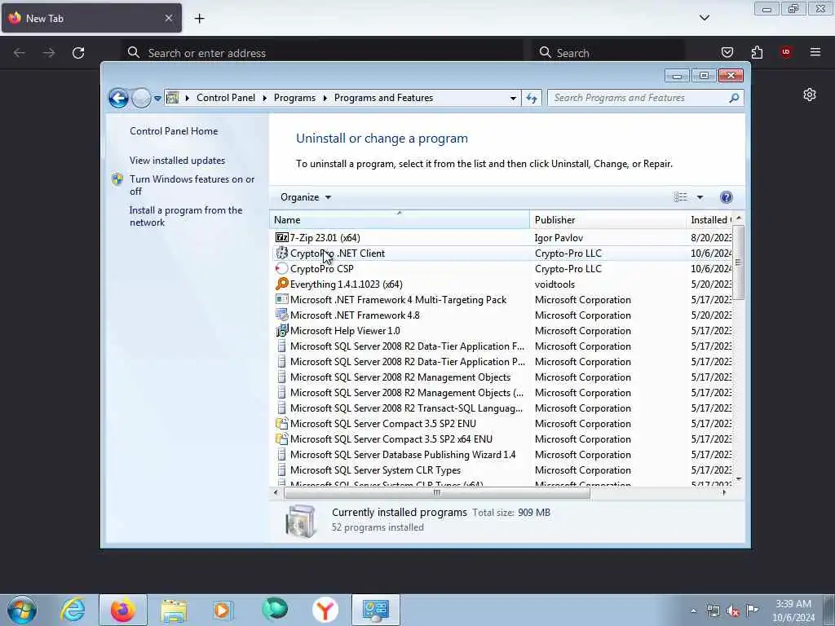835x626 pixels.
Task: Open Yandex Browser from taskbar
Action: (325, 610)
